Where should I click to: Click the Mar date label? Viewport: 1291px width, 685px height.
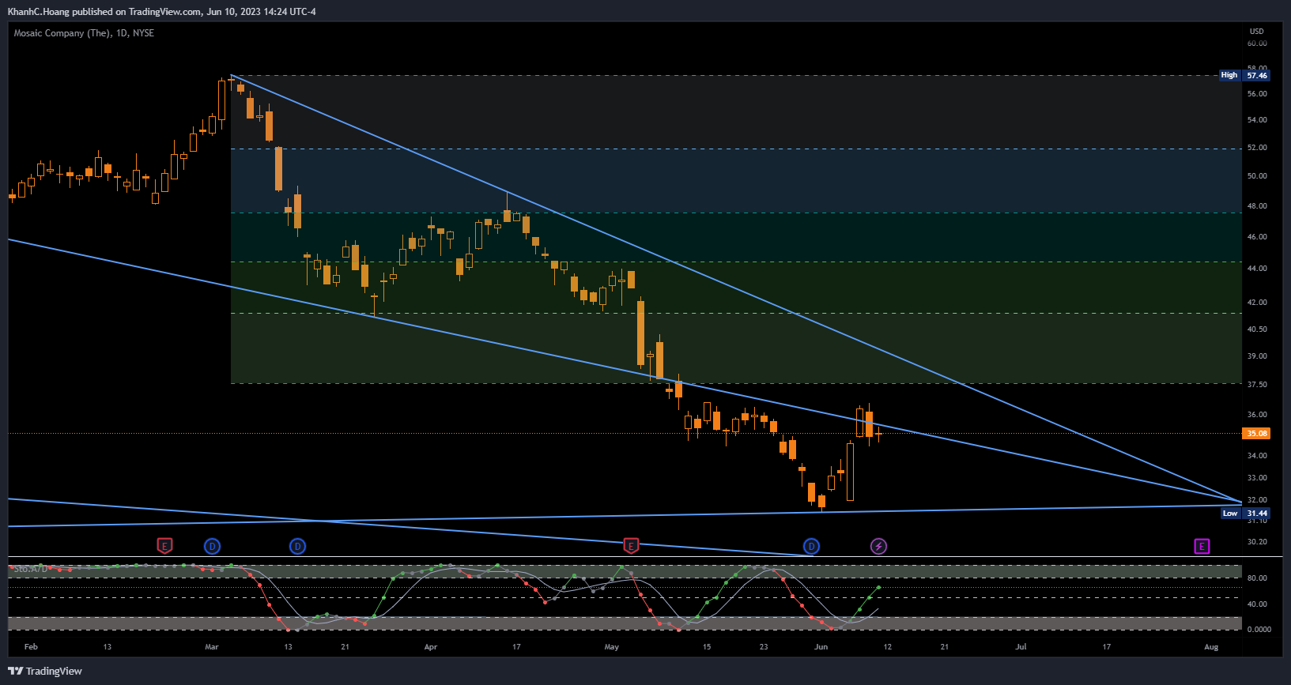point(211,646)
